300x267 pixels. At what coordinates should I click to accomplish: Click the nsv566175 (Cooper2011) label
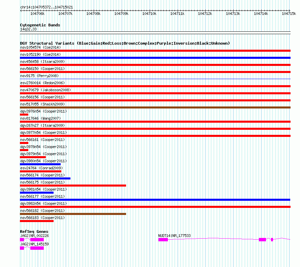42,182
